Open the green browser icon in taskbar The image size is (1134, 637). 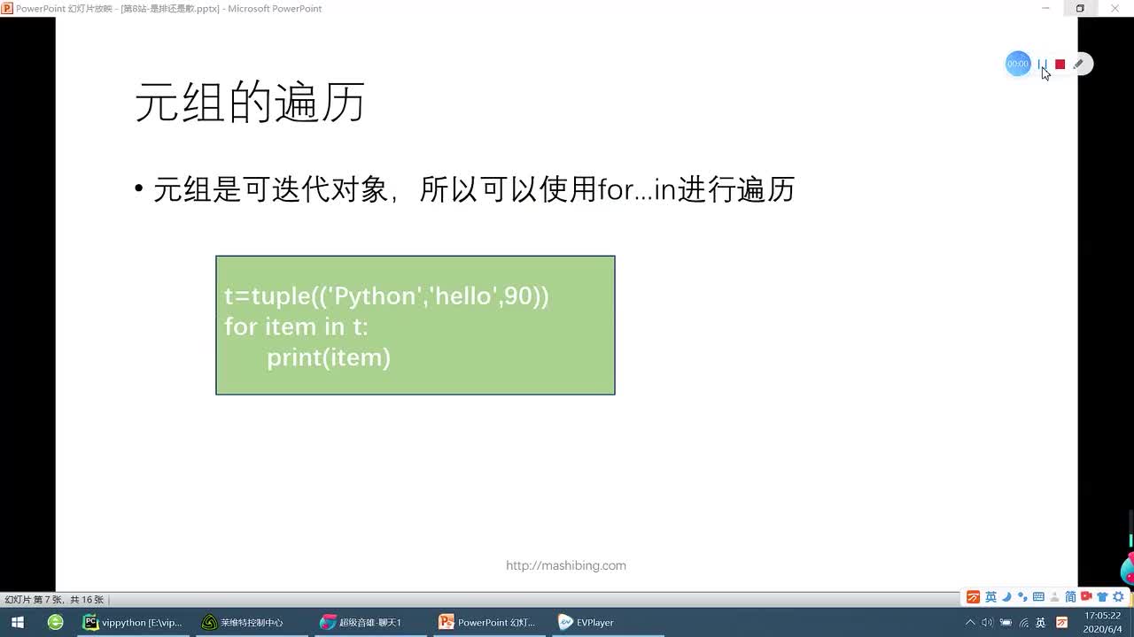(56, 622)
